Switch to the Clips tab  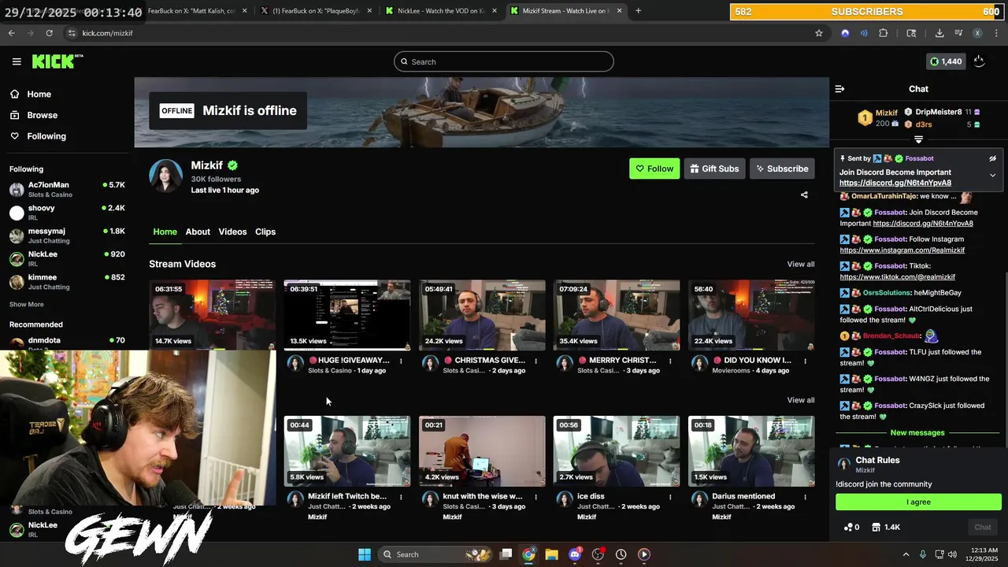[265, 232]
